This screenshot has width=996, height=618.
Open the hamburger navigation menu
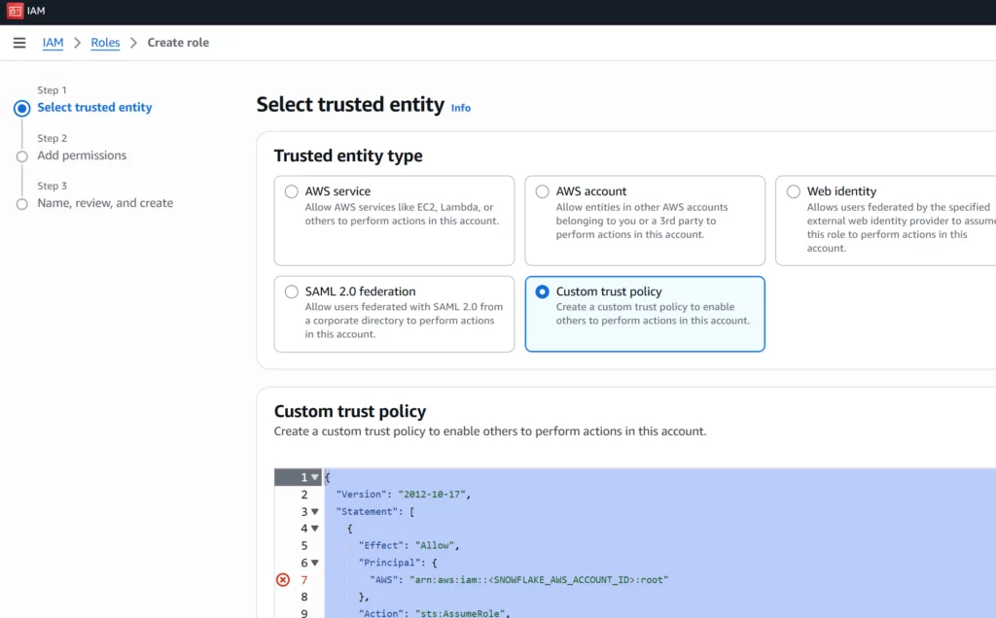(x=19, y=43)
